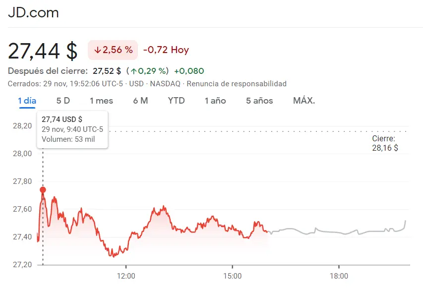Click the 12:00 axis label on the chart
Viewport: 423px width, 289px height.
pyautogui.click(x=126, y=276)
